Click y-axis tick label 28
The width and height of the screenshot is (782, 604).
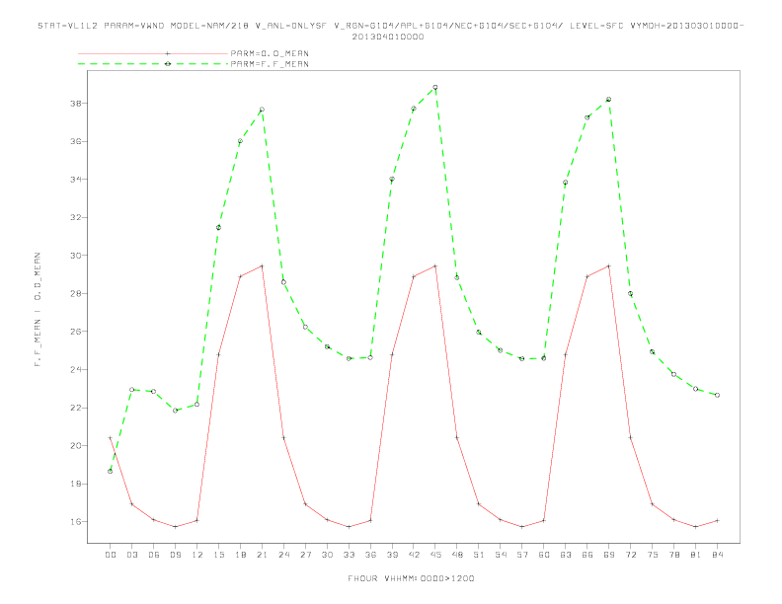[x=76, y=293]
